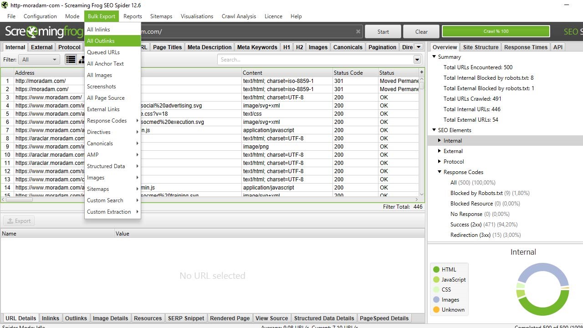Click the Export button

click(19, 221)
